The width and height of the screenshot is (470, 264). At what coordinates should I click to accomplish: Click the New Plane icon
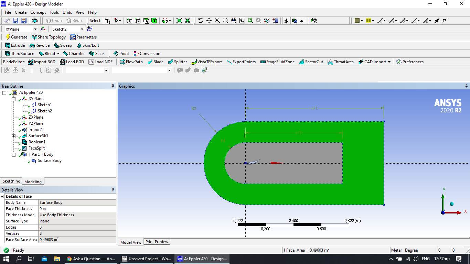point(43,29)
